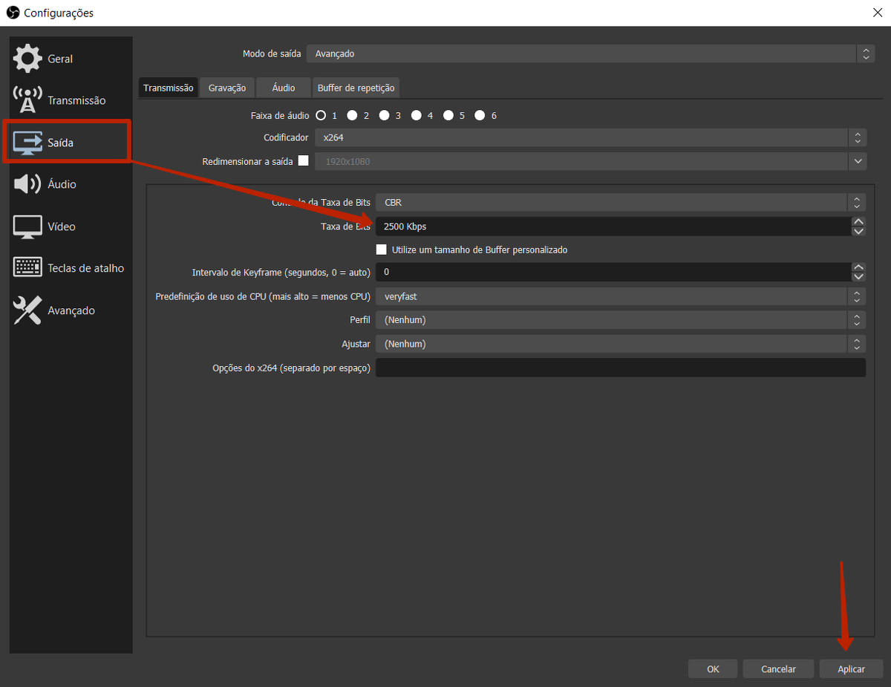Open the Buffer de repetição tab
Viewport: 891px width, 687px height.
(356, 88)
